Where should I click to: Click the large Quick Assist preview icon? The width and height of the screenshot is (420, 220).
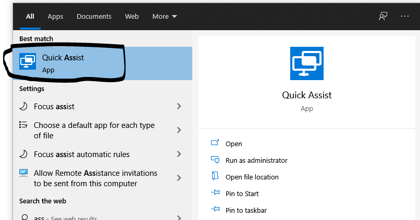[x=307, y=63]
